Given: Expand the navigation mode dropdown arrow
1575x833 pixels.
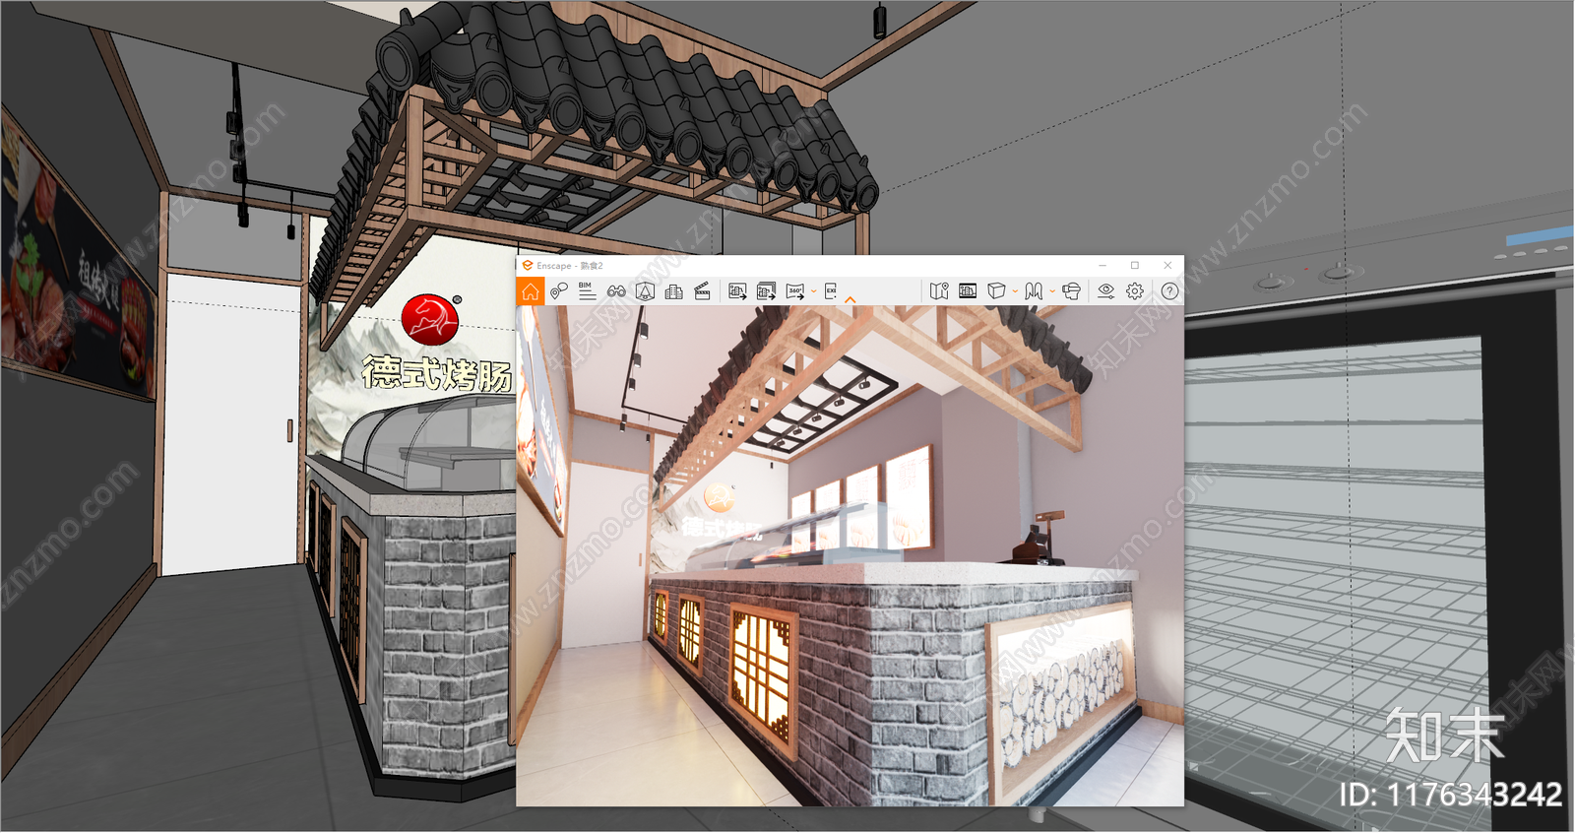Looking at the screenshot, I should coord(1052,291).
